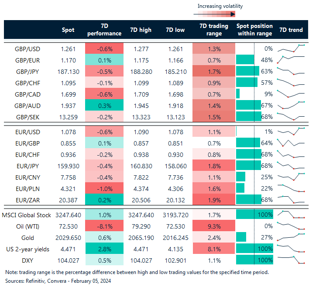Click the 7D trading range column header
Screen dimensions: 309x288
(x=213, y=30)
